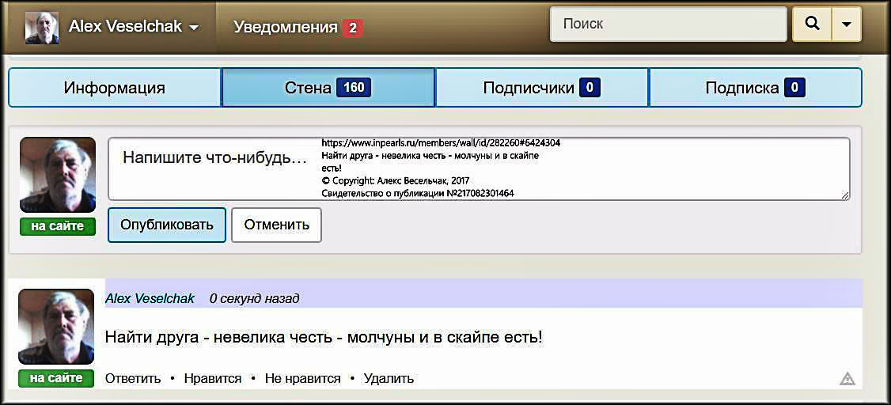Click the red notifications count badge
The image size is (891, 405).
[x=353, y=28]
